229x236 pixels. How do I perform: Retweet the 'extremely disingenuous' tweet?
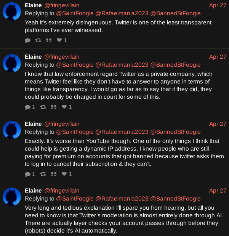coord(38,40)
